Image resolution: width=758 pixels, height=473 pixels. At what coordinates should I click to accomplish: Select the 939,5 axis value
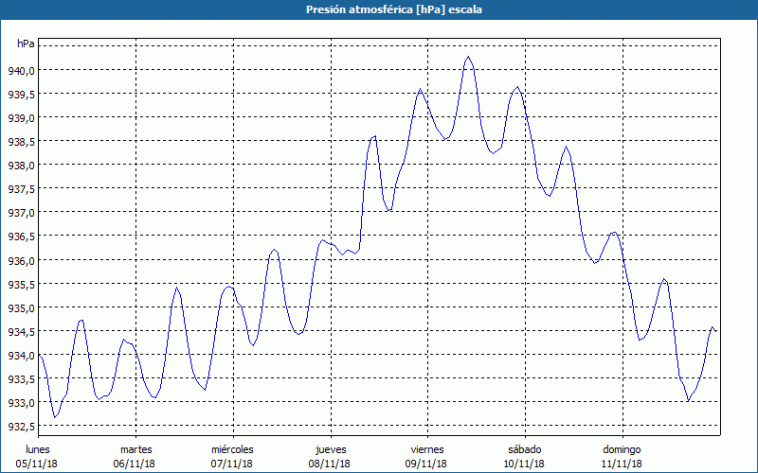[21, 96]
